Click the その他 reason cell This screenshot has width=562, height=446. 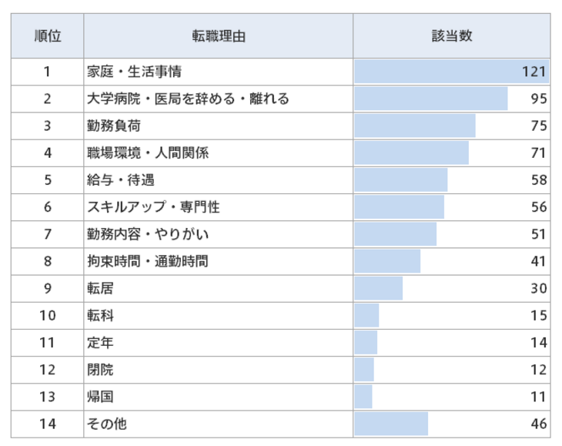(x=107, y=423)
